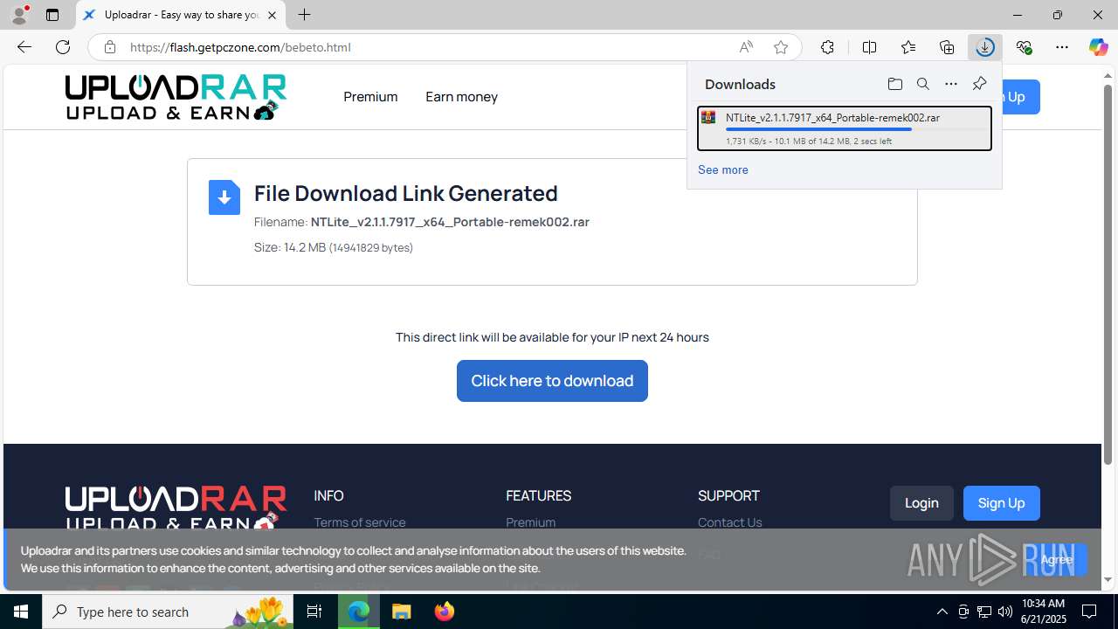Open downloads folder icon
This screenshot has height=629, width=1118.
(894, 84)
